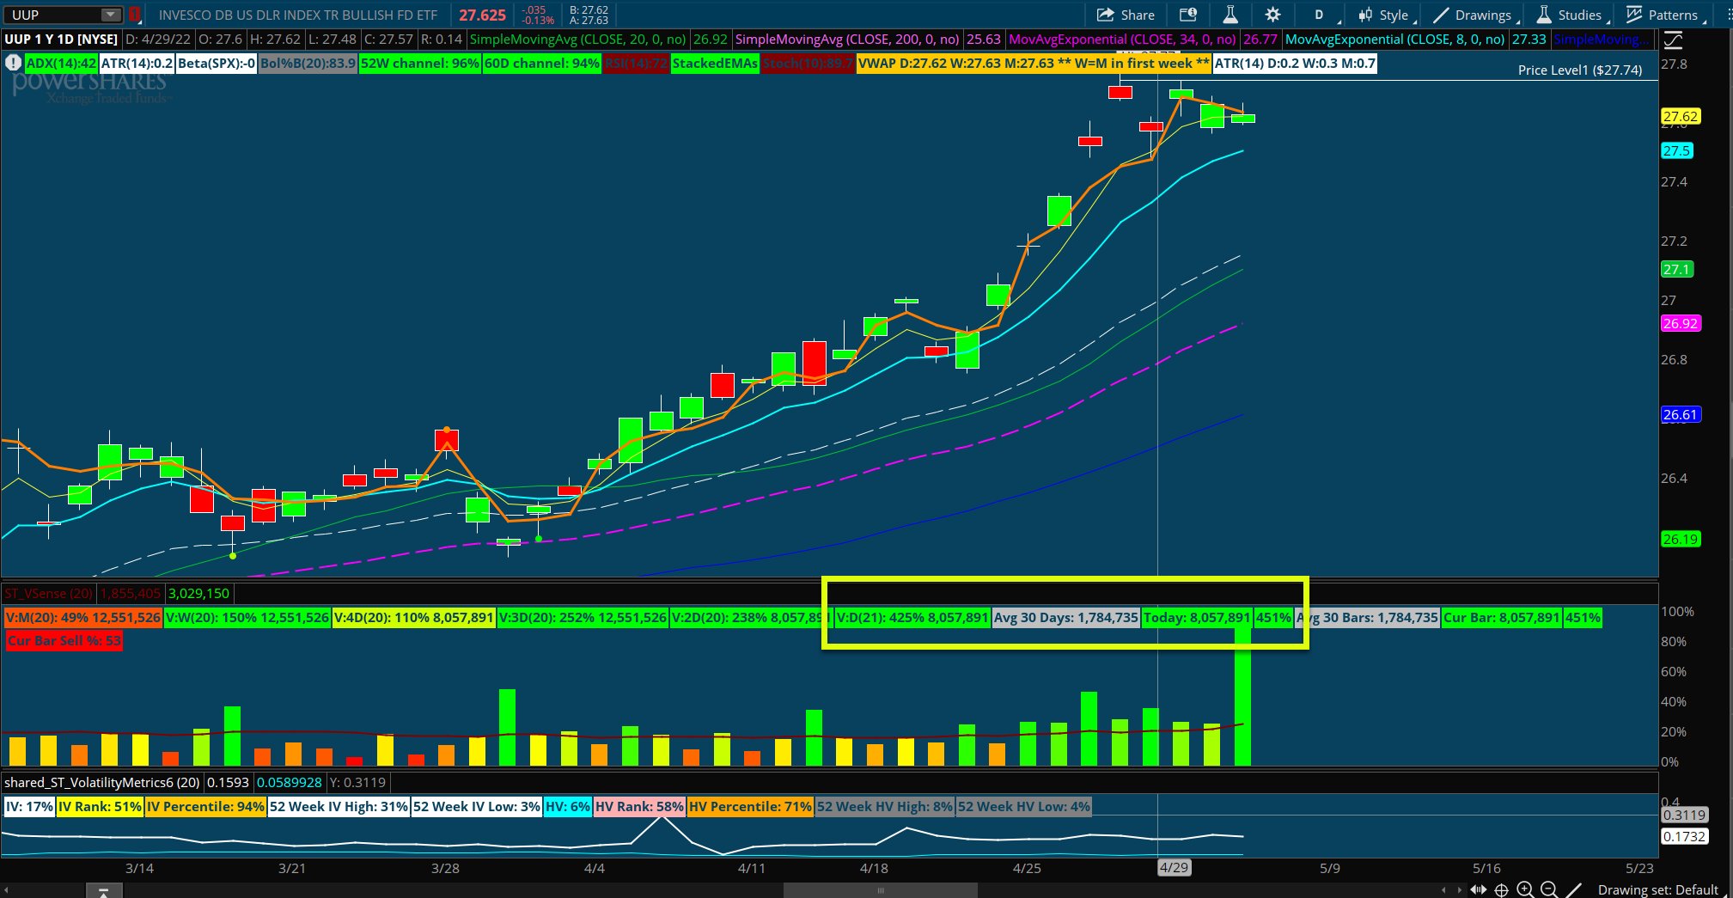The height and width of the screenshot is (898, 1733).
Task: Click the 52 Week IV High: 31% label
Action: pos(339,806)
